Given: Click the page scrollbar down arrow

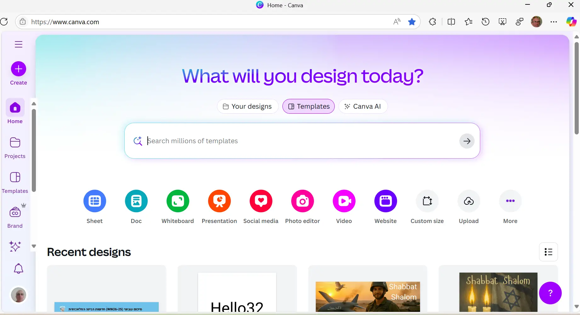Looking at the screenshot, I should pyautogui.click(x=577, y=307).
